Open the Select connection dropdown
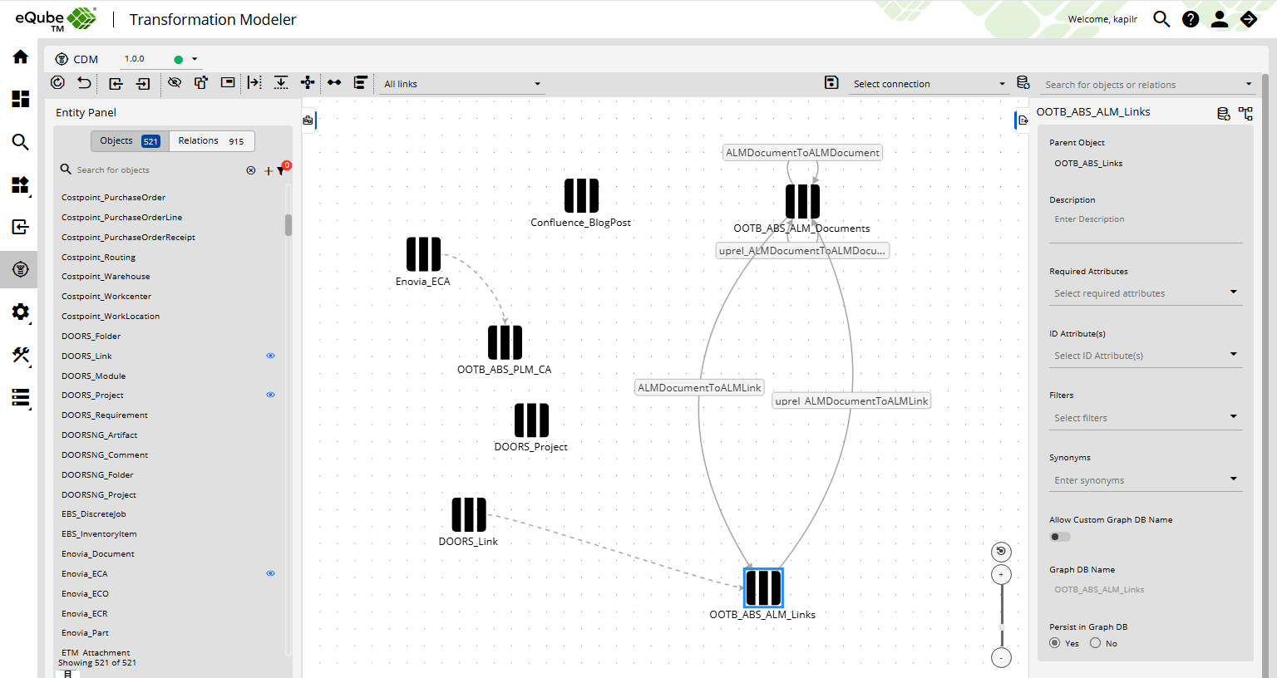 929,84
